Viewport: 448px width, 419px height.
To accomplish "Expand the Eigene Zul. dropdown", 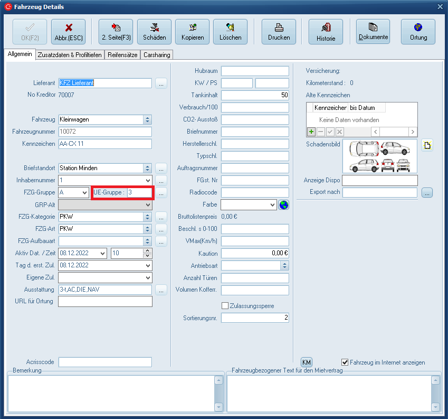I will pos(147,277).
